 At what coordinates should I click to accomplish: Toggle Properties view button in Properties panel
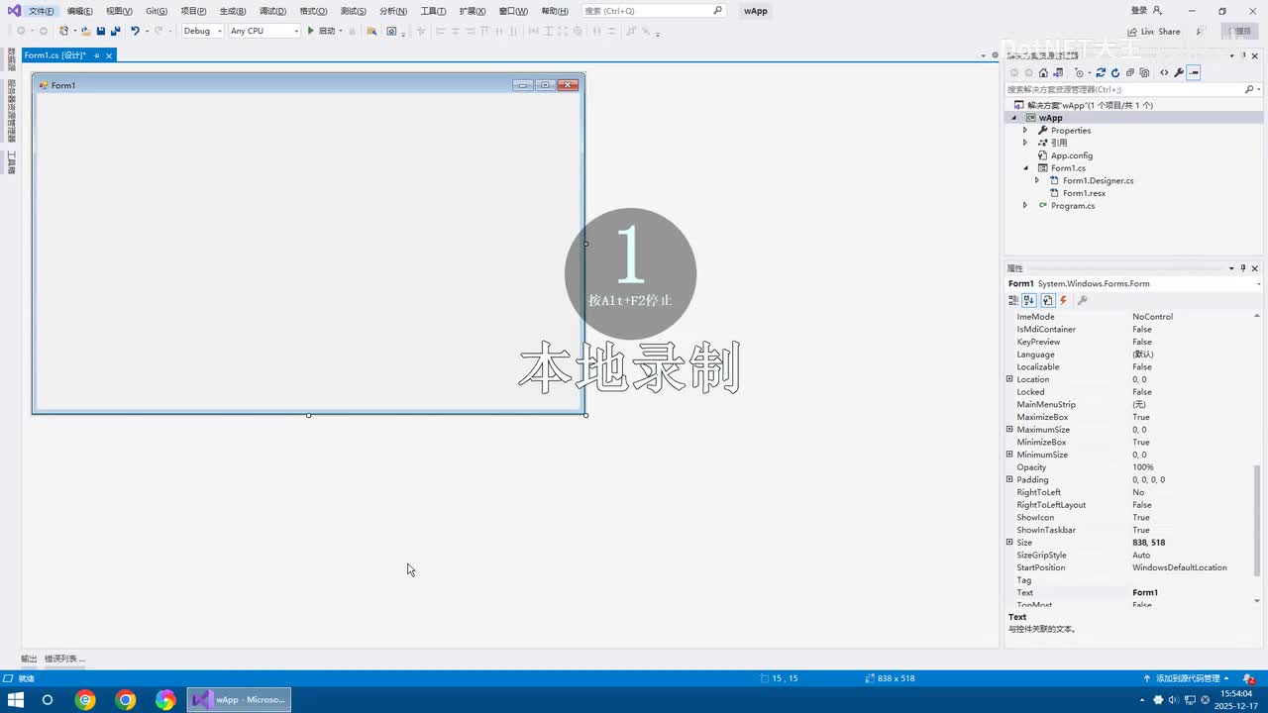click(x=1047, y=300)
